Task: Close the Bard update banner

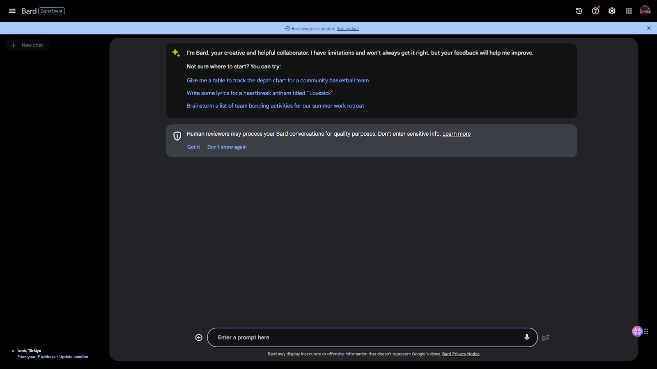Action: pos(649,28)
